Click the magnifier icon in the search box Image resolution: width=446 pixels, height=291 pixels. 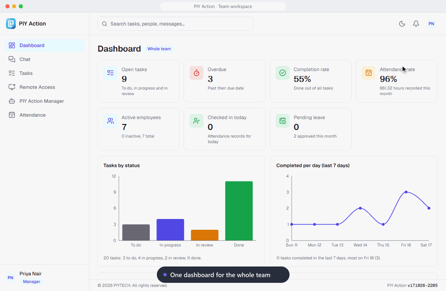pyautogui.click(x=105, y=24)
